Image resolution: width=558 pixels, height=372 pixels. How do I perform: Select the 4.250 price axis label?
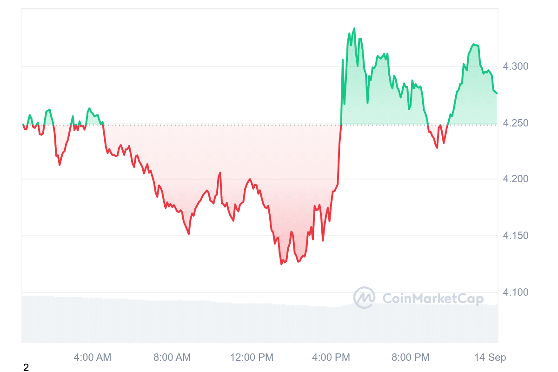(517, 123)
